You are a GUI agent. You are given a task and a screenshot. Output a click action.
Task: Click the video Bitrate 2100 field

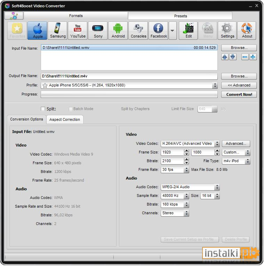[x=172, y=161]
